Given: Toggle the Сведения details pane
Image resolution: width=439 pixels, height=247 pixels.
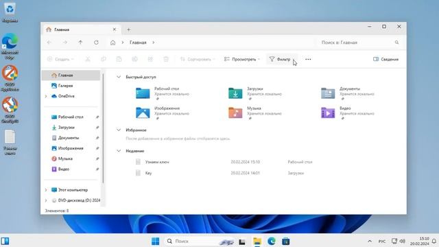Looking at the screenshot, I should [x=385, y=59].
